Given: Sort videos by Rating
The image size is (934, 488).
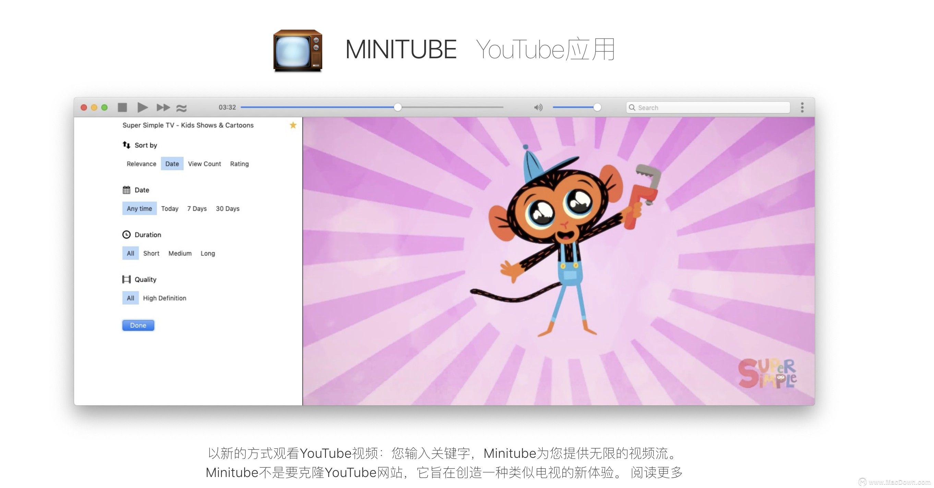Looking at the screenshot, I should 239,163.
